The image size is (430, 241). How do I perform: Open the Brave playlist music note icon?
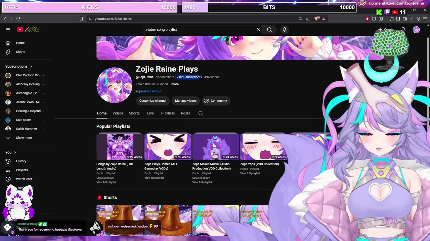click(x=391, y=19)
